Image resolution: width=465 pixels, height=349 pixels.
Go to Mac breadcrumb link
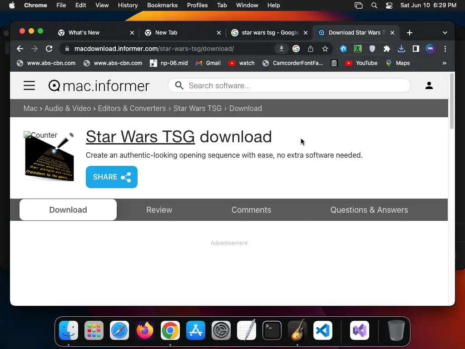coord(30,108)
